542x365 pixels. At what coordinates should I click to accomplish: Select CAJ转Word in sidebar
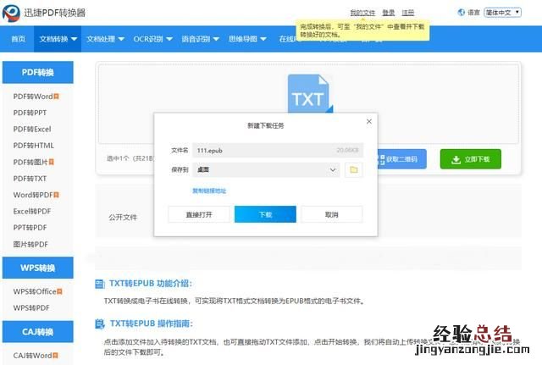pos(32,356)
